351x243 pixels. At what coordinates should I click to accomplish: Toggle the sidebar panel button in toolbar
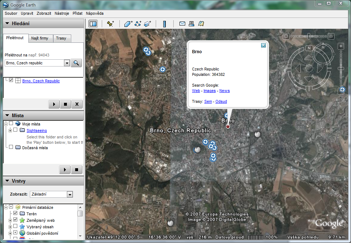coord(93,24)
